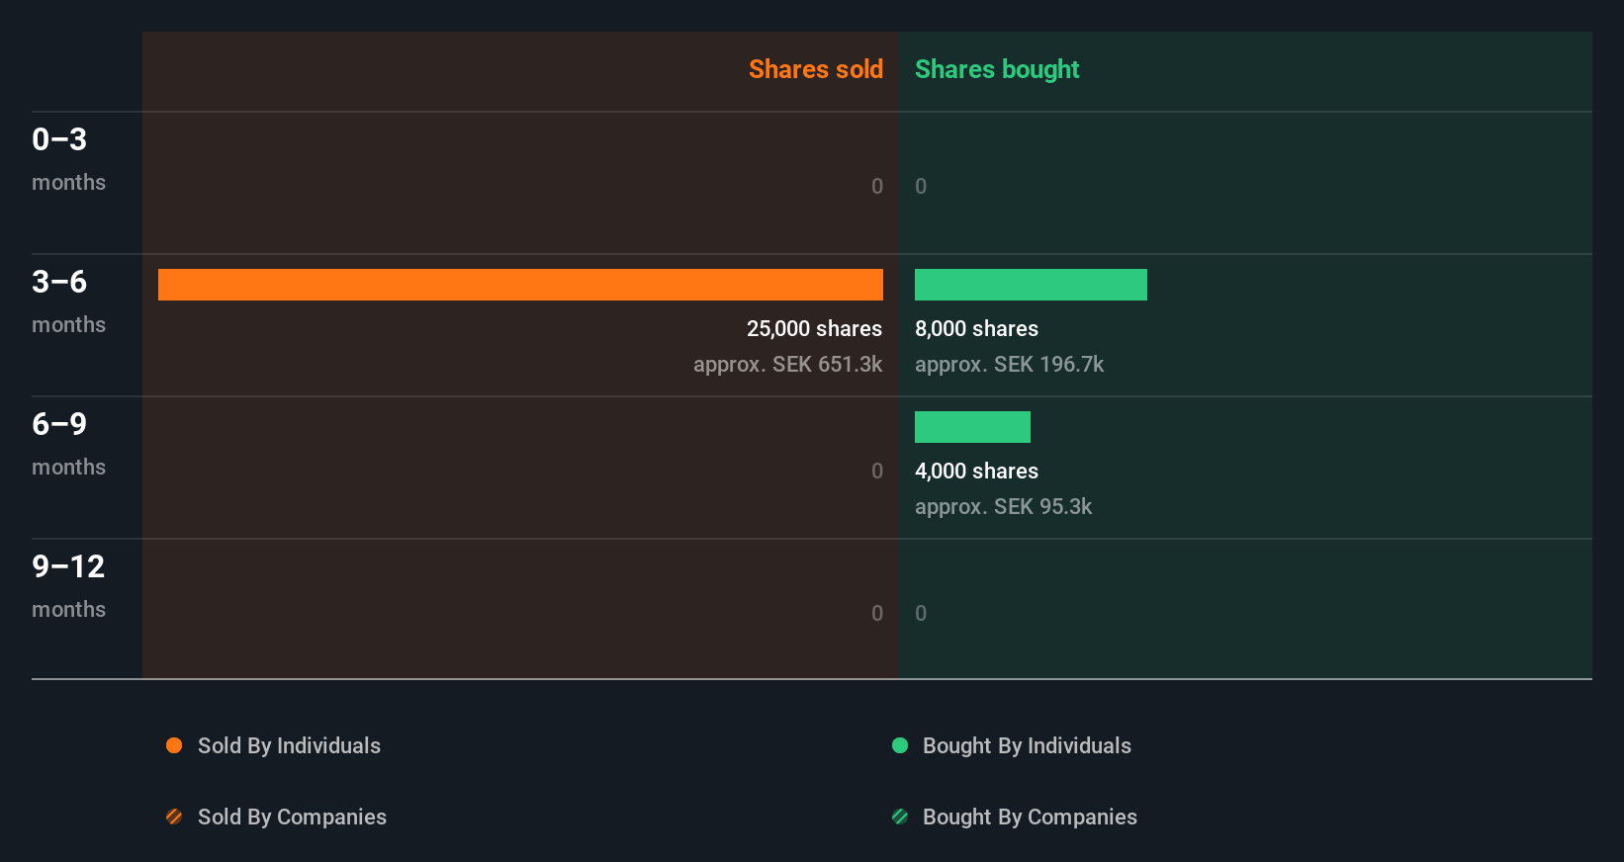
Task: Select the Bought By Individuals legend label
Action: click(x=1027, y=746)
